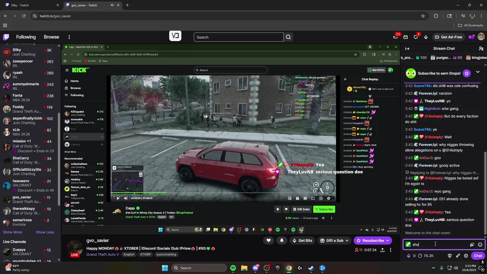Open Grand Theft Auto V category link
The width and height of the screenshot is (487, 274).
[103, 255]
